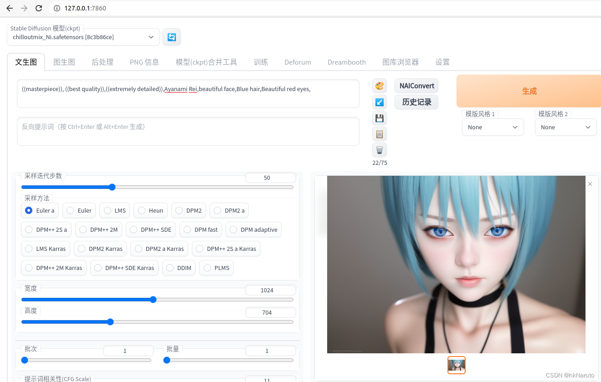Viewport: 601px width, 382px height.
Task: Choose the DDIM sampler
Action: click(179, 268)
